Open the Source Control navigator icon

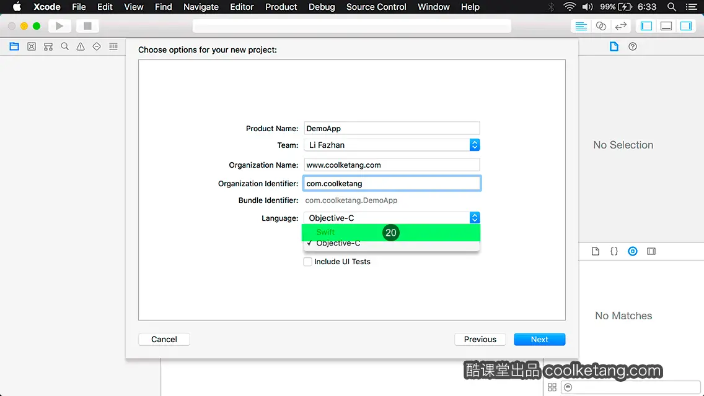pos(32,46)
